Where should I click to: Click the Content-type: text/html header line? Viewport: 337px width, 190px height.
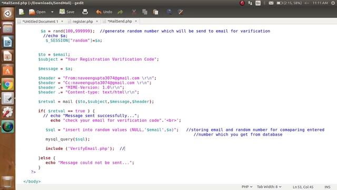[x=88, y=92]
